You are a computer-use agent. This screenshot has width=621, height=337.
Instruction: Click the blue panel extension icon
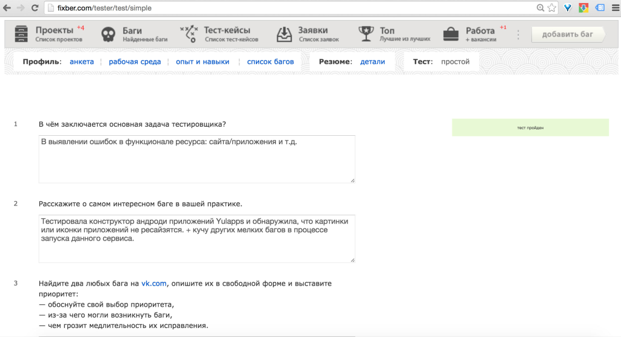point(600,8)
